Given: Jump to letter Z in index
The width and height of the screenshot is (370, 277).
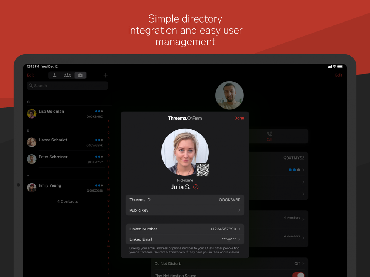Looking at the screenshot, I should [x=108, y=264].
